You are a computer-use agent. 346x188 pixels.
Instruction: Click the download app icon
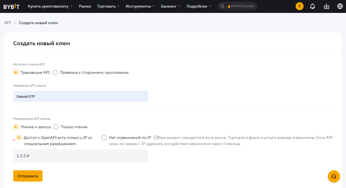326,6
